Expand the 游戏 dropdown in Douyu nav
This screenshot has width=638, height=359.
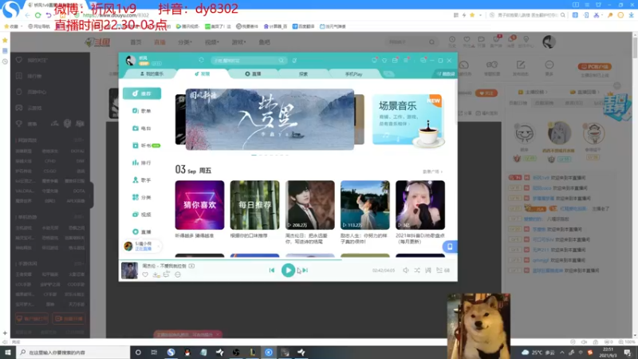(238, 42)
